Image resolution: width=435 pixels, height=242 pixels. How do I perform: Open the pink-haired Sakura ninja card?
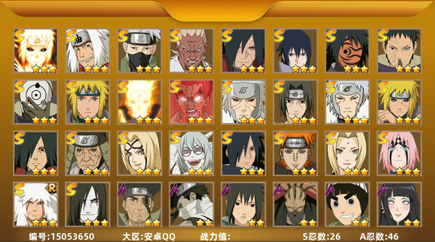399,153
